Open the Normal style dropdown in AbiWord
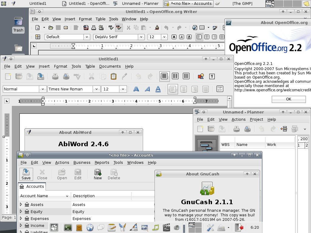Viewport: 311px width, 233px height. 43,89
